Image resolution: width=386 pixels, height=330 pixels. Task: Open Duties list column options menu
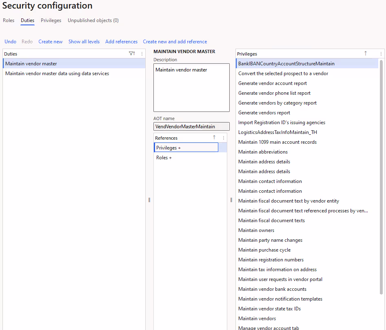(142, 54)
